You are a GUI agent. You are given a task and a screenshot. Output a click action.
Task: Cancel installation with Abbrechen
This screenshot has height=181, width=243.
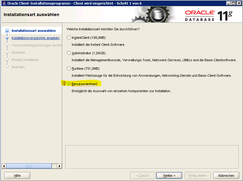pyautogui.click(x=226, y=176)
